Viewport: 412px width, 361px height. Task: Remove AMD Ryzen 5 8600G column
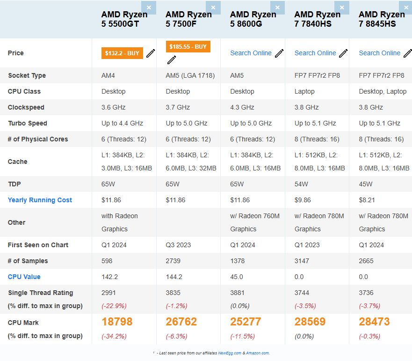(x=277, y=7)
